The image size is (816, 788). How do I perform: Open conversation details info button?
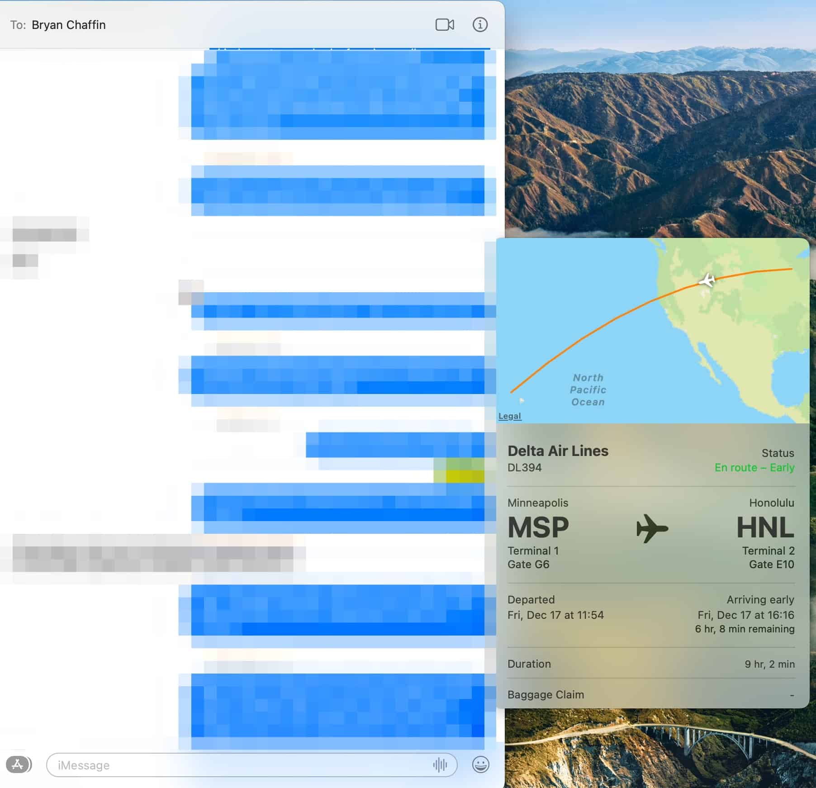(480, 24)
